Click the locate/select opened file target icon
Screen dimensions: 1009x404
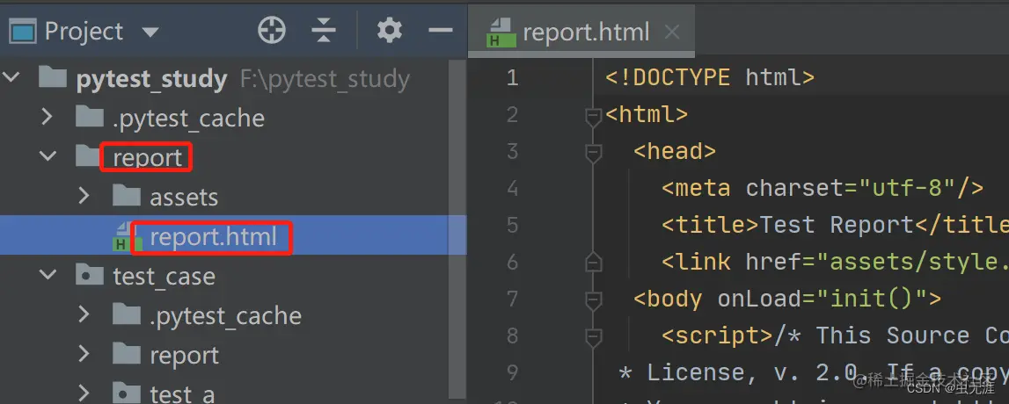272,30
